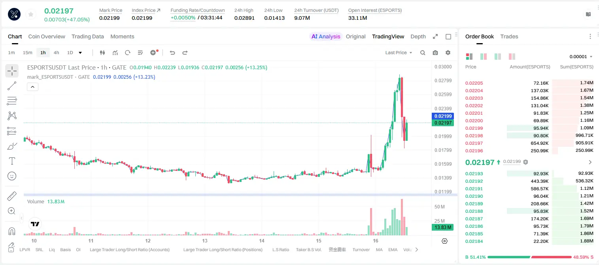Screen dimensions: 599x265
Task: Click the add alert plus icon
Action: click(154, 53)
